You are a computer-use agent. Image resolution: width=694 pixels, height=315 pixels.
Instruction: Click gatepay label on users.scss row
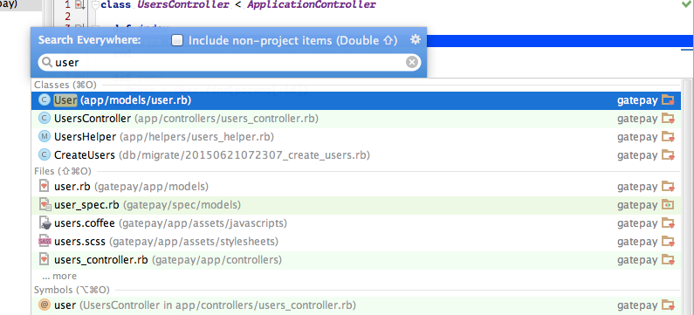pyautogui.click(x=637, y=243)
